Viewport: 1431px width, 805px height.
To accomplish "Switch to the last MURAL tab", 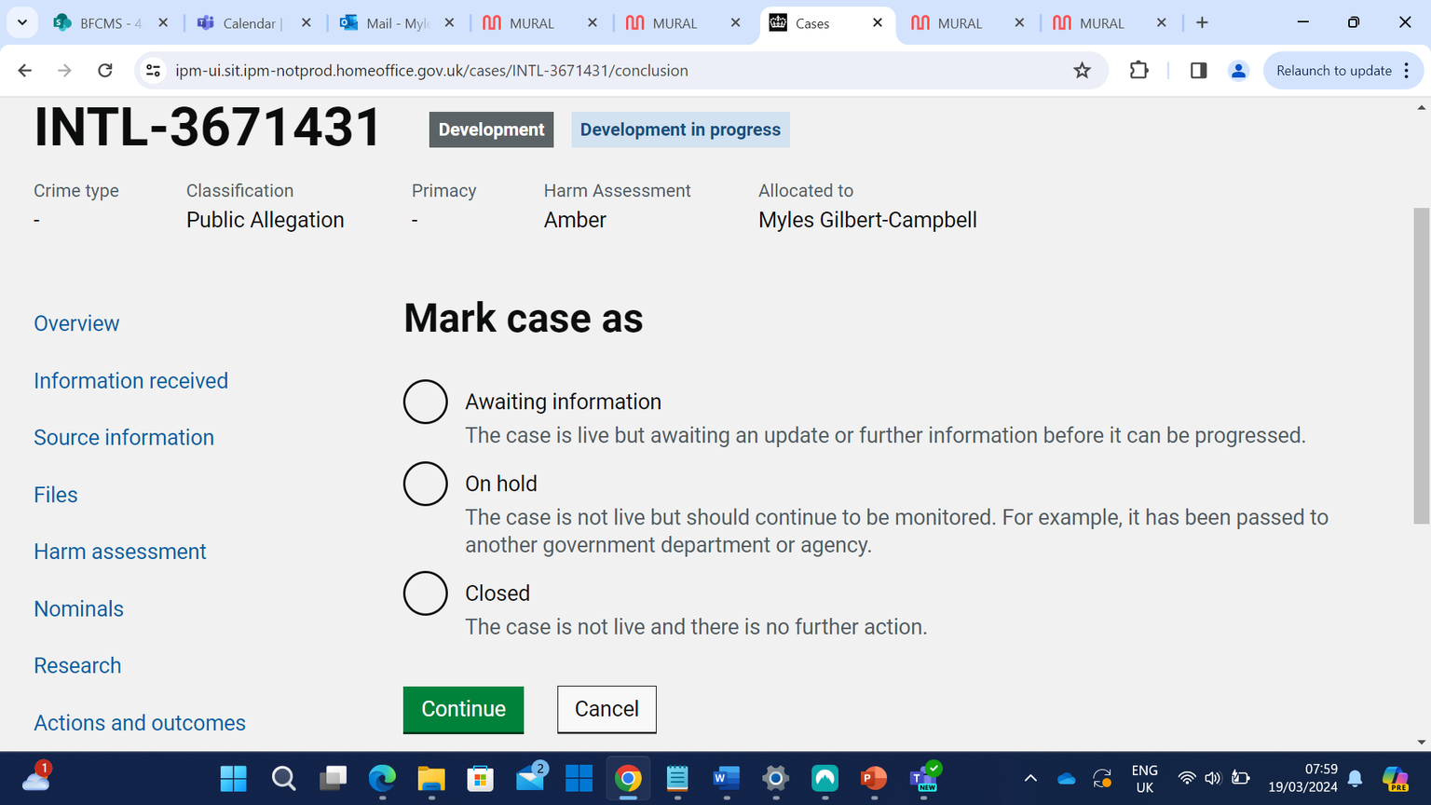I will pos(1109,23).
